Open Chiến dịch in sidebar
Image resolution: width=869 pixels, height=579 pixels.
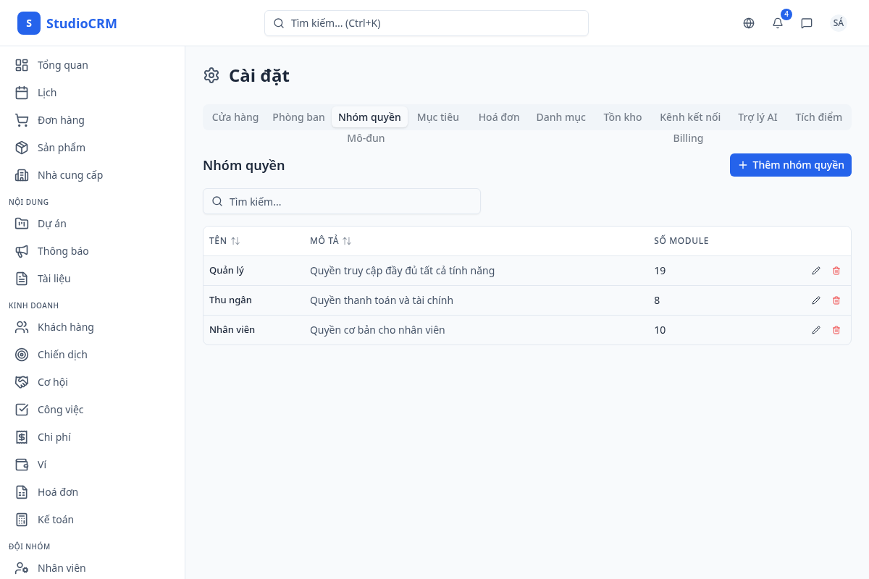tap(62, 355)
